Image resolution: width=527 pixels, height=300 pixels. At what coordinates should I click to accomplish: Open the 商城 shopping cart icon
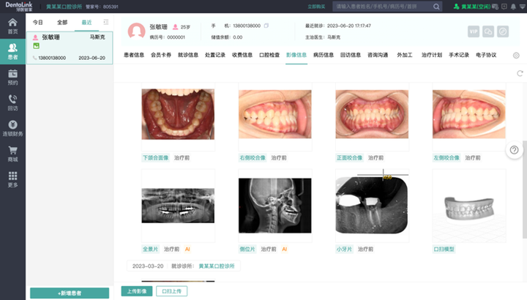tap(12, 154)
